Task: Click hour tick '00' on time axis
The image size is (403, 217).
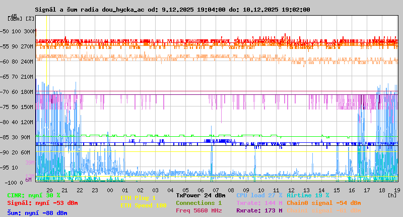Action: [110, 190]
